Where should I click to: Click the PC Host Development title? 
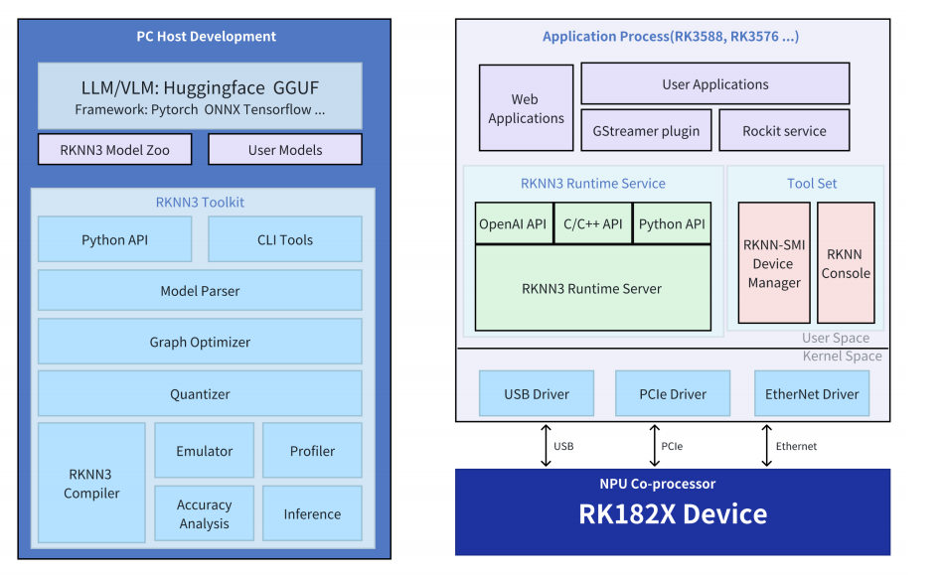[x=206, y=36]
